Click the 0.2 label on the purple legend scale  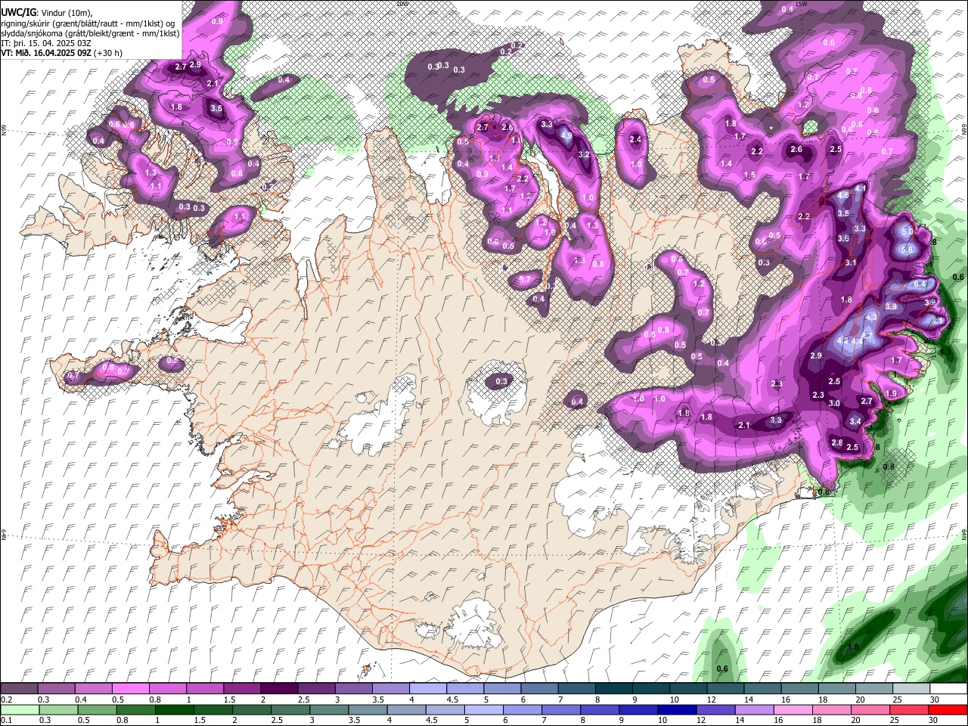(6, 700)
